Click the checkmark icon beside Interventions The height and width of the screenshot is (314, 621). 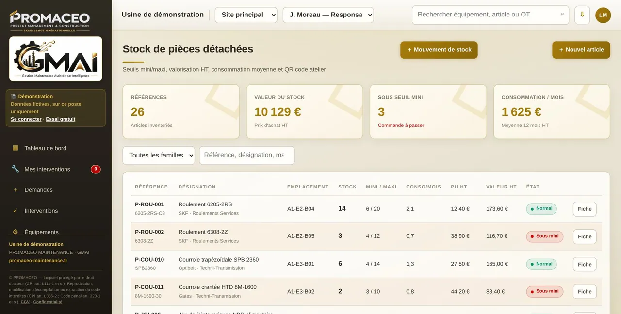pos(16,211)
